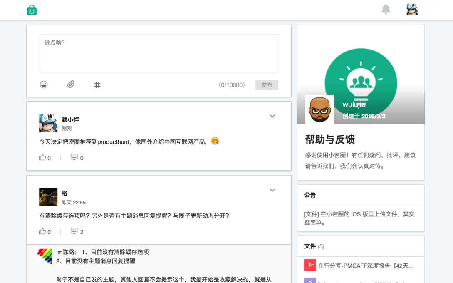View 寂小桦's profile avatar
453x283 pixels.
[48, 123]
